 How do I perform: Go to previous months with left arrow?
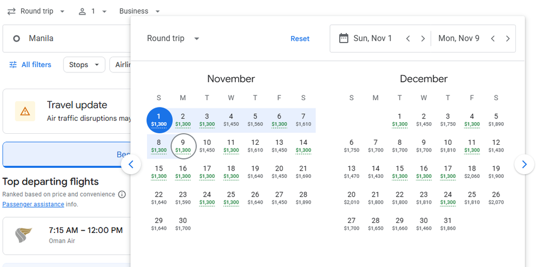coord(131,165)
